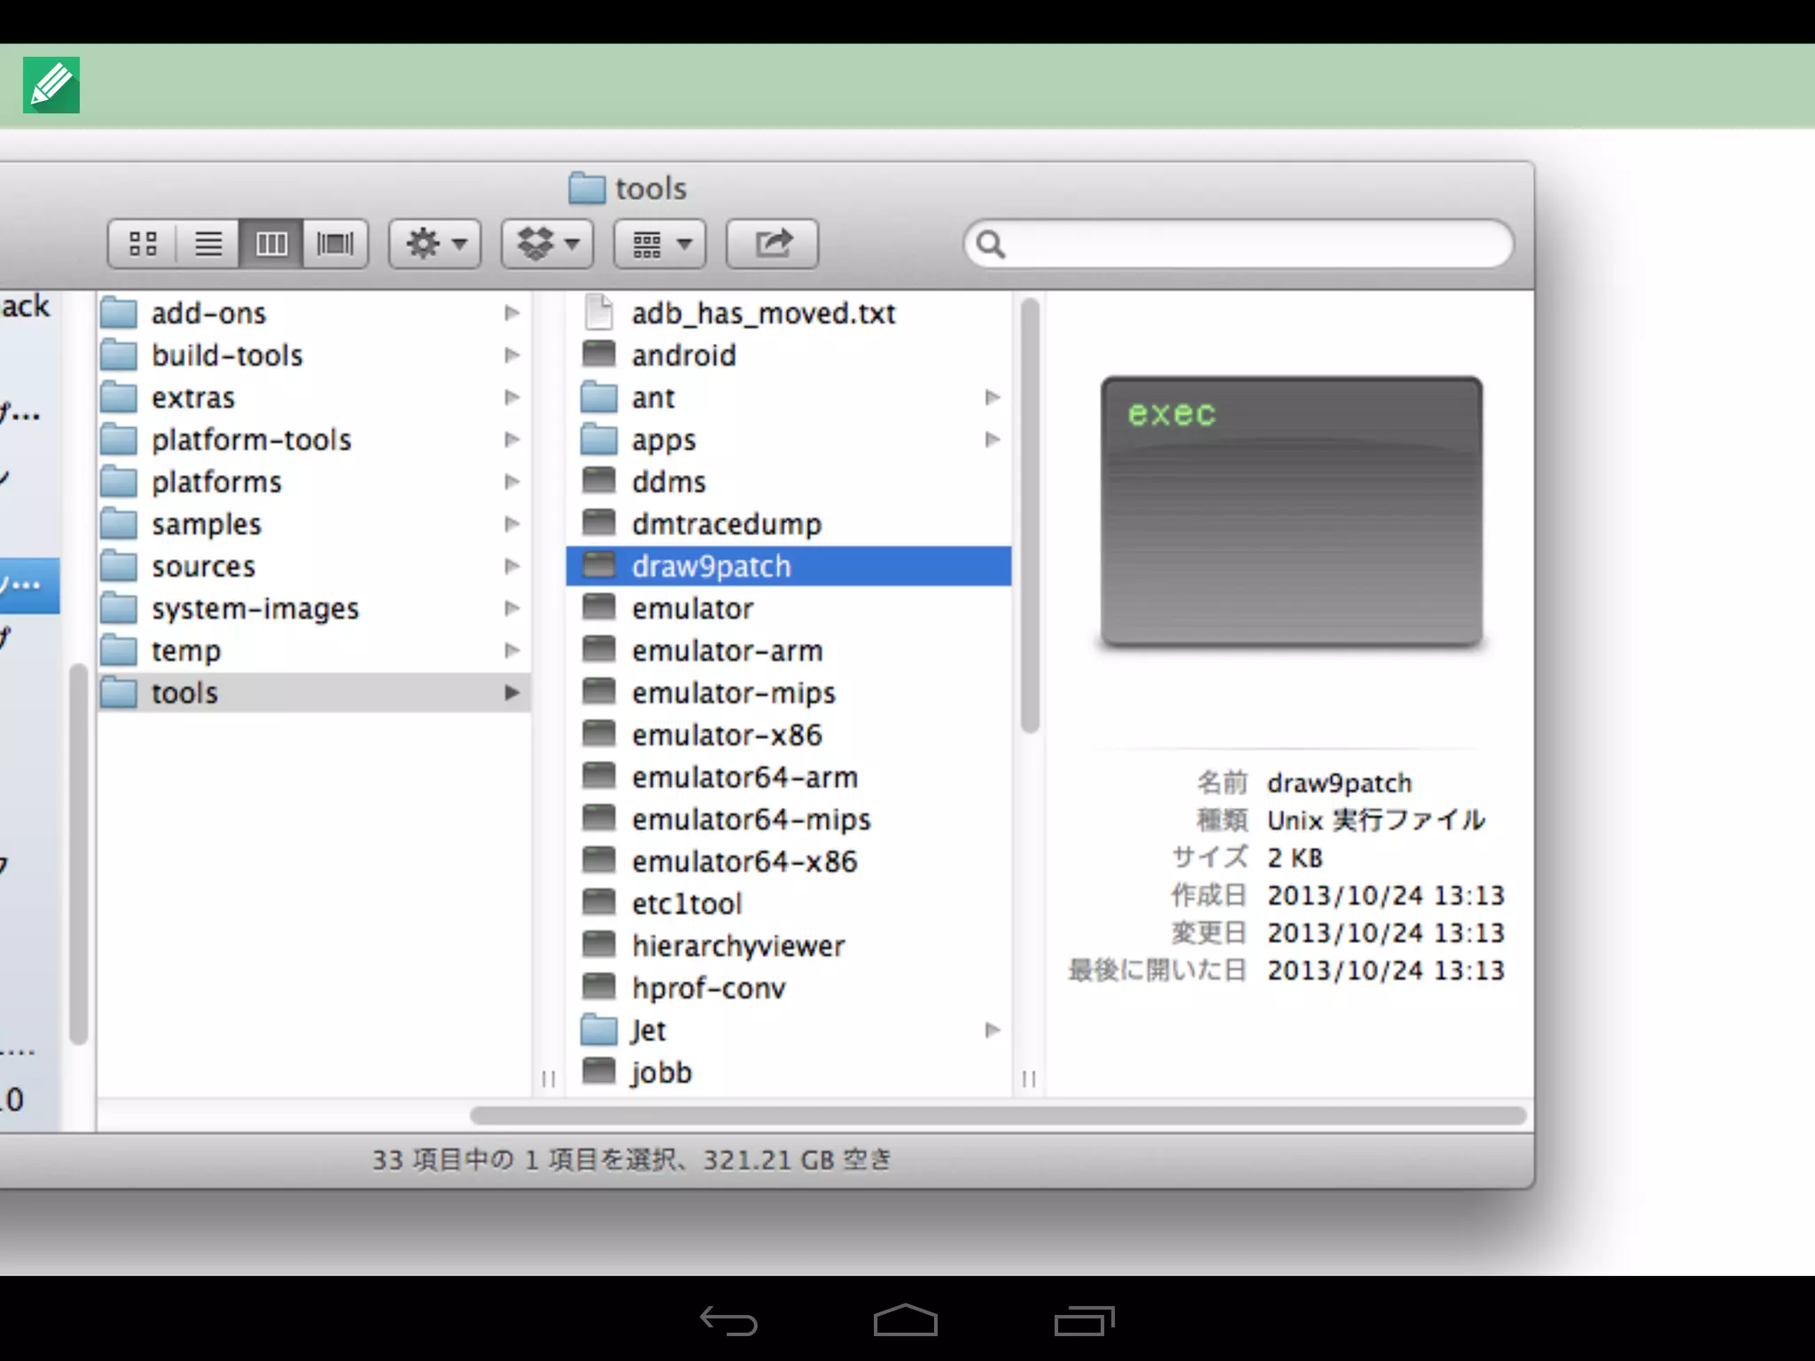Select the adb_has_moved.txt document
Screen dimensions: 1815x1361
pyautogui.click(x=762, y=313)
